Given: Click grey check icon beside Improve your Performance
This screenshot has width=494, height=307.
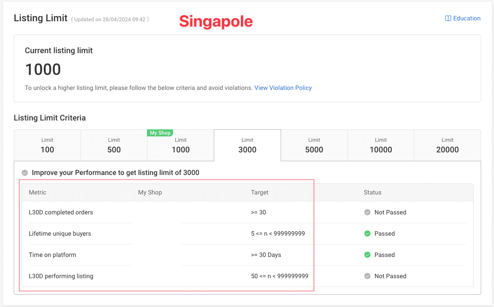Looking at the screenshot, I should pyautogui.click(x=25, y=173).
